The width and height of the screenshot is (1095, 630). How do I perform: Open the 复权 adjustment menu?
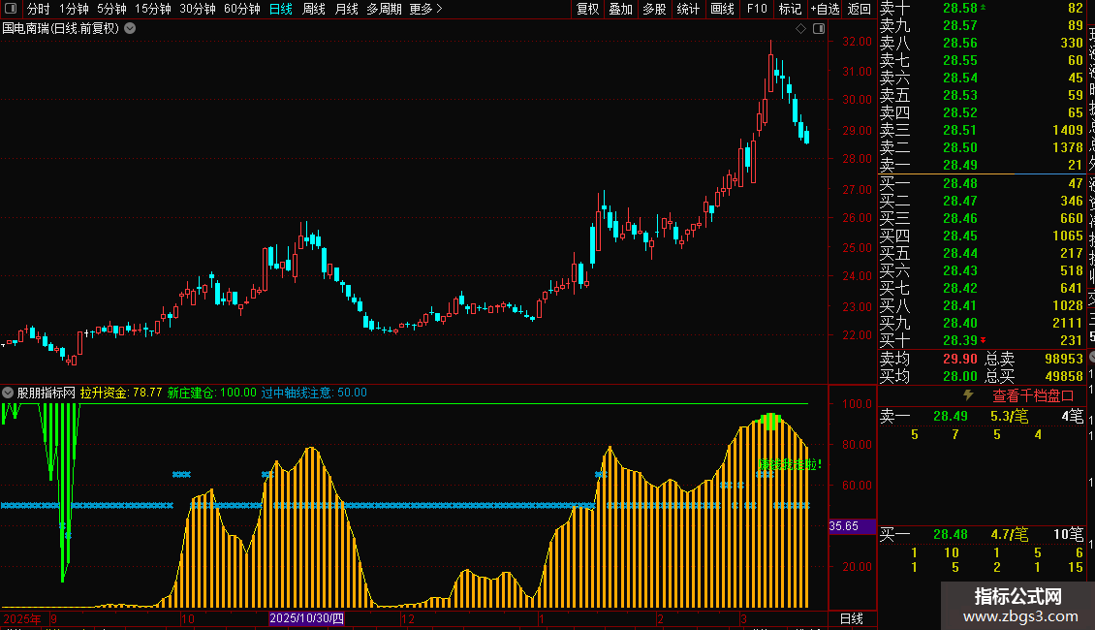click(x=587, y=9)
